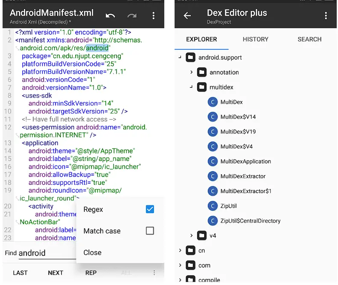338x285 pixels.
Task: Click the MultiDex$V14 class icon
Action: (x=213, y=117)
